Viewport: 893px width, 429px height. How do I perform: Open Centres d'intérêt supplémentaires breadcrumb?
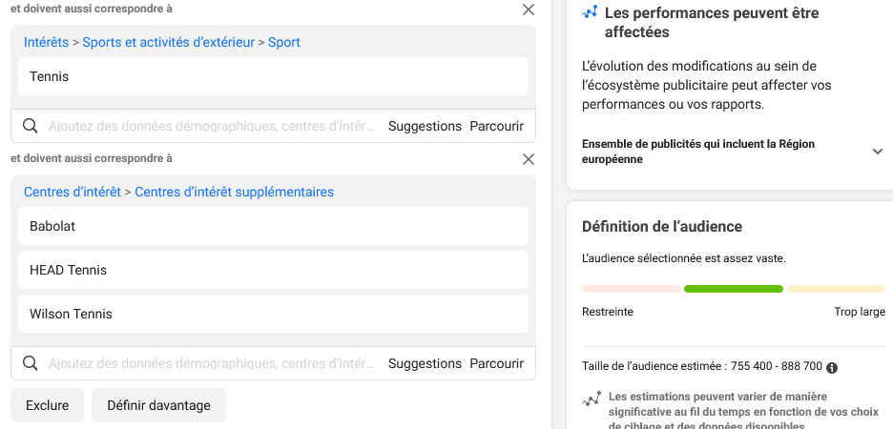click(234, 192)
